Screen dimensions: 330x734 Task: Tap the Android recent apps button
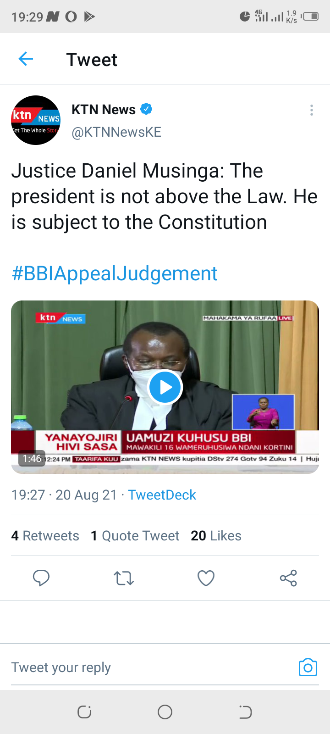(84, 712)
